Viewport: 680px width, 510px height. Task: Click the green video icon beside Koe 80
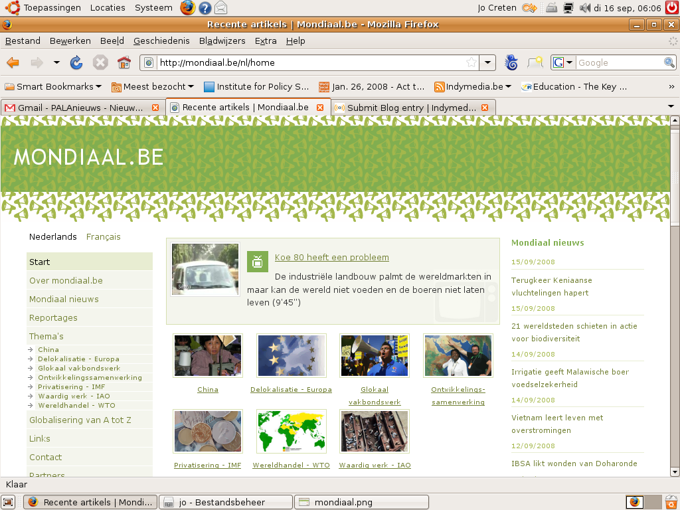click(x=258, y=262)
